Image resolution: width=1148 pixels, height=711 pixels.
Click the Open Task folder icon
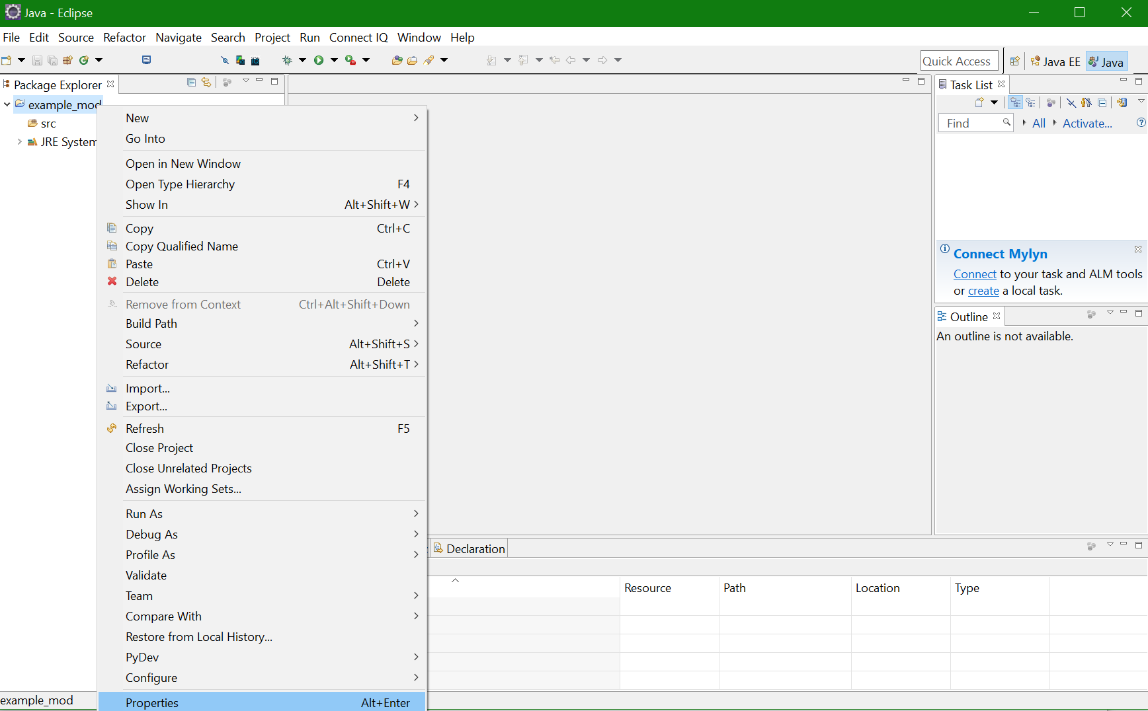[x=412, y=60]
